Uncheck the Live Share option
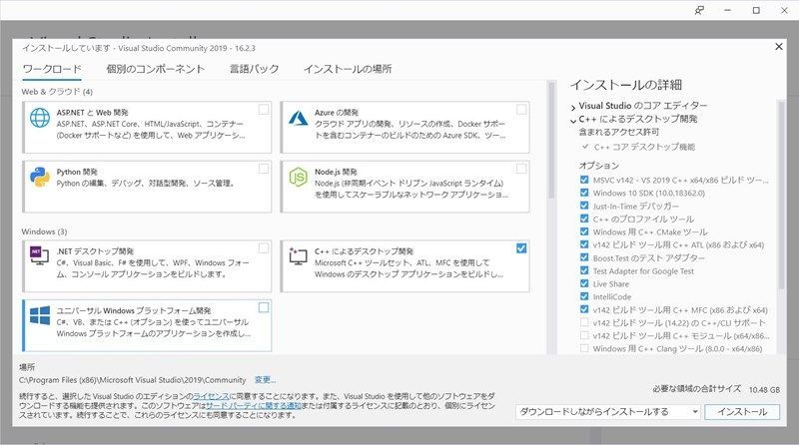The image size is (799, 445). pyautogui.click(x=584, y=283)
